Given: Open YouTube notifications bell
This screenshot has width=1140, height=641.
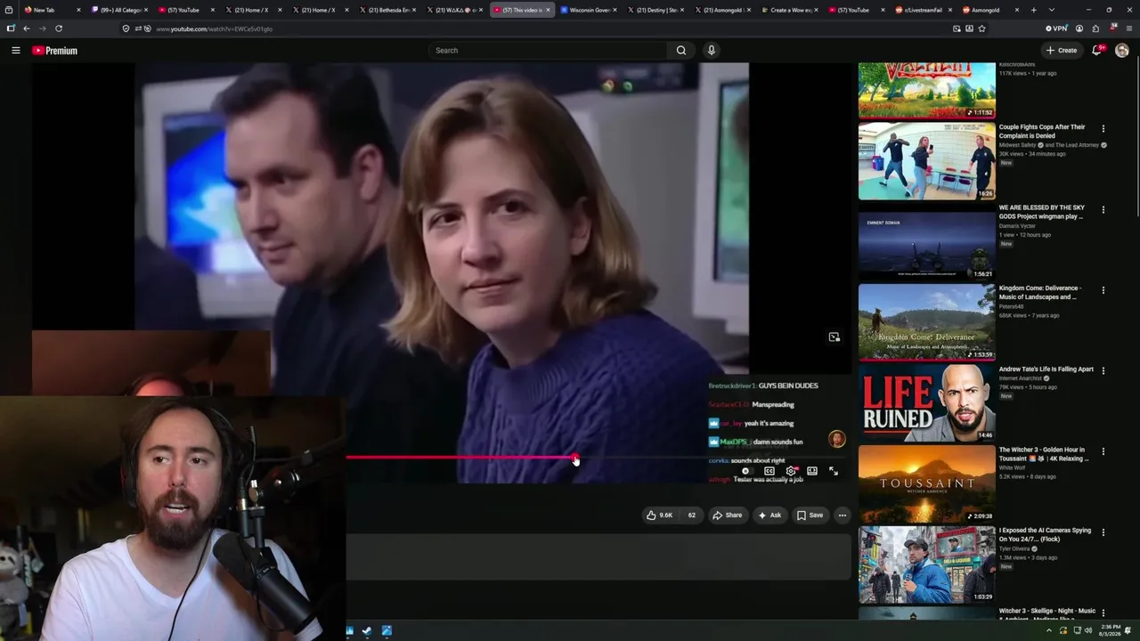Looking at the screenshot, I should (1097, 51).
